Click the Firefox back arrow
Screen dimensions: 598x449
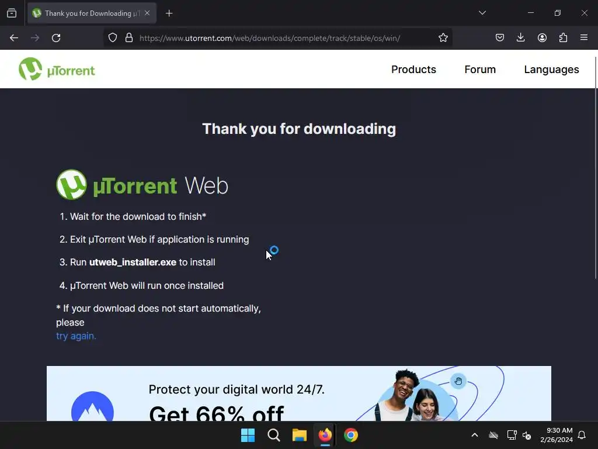click(x=14, y=38)
